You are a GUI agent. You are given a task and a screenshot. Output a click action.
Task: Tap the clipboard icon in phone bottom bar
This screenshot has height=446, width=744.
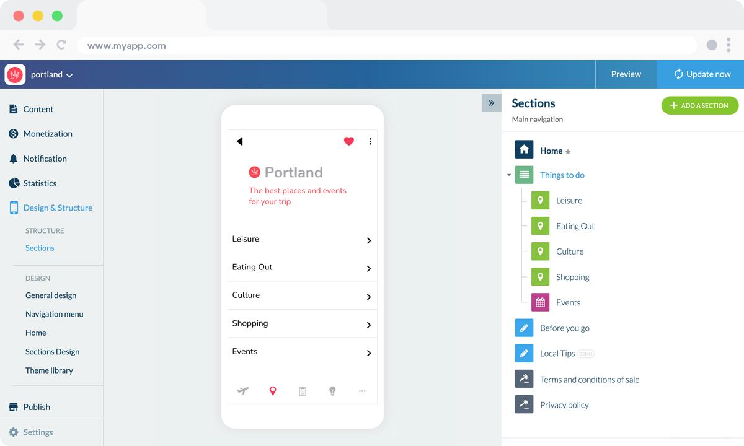point(303,391)
